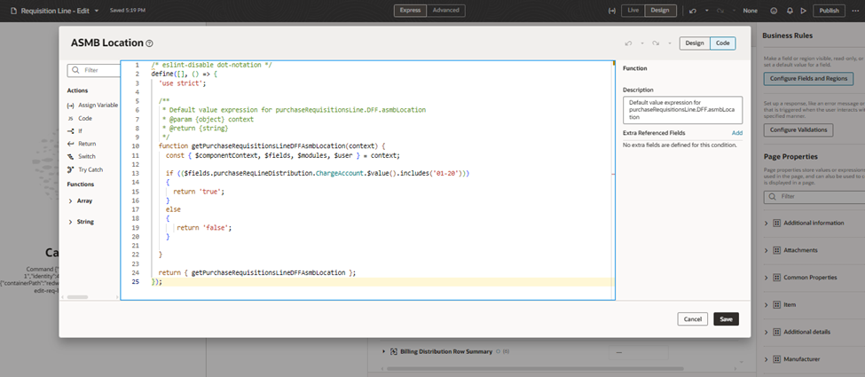
Task: Click the Item section grid icon
Action: point(776,304)
